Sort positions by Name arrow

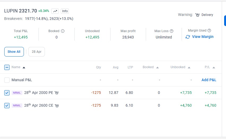tap(24, 67)
